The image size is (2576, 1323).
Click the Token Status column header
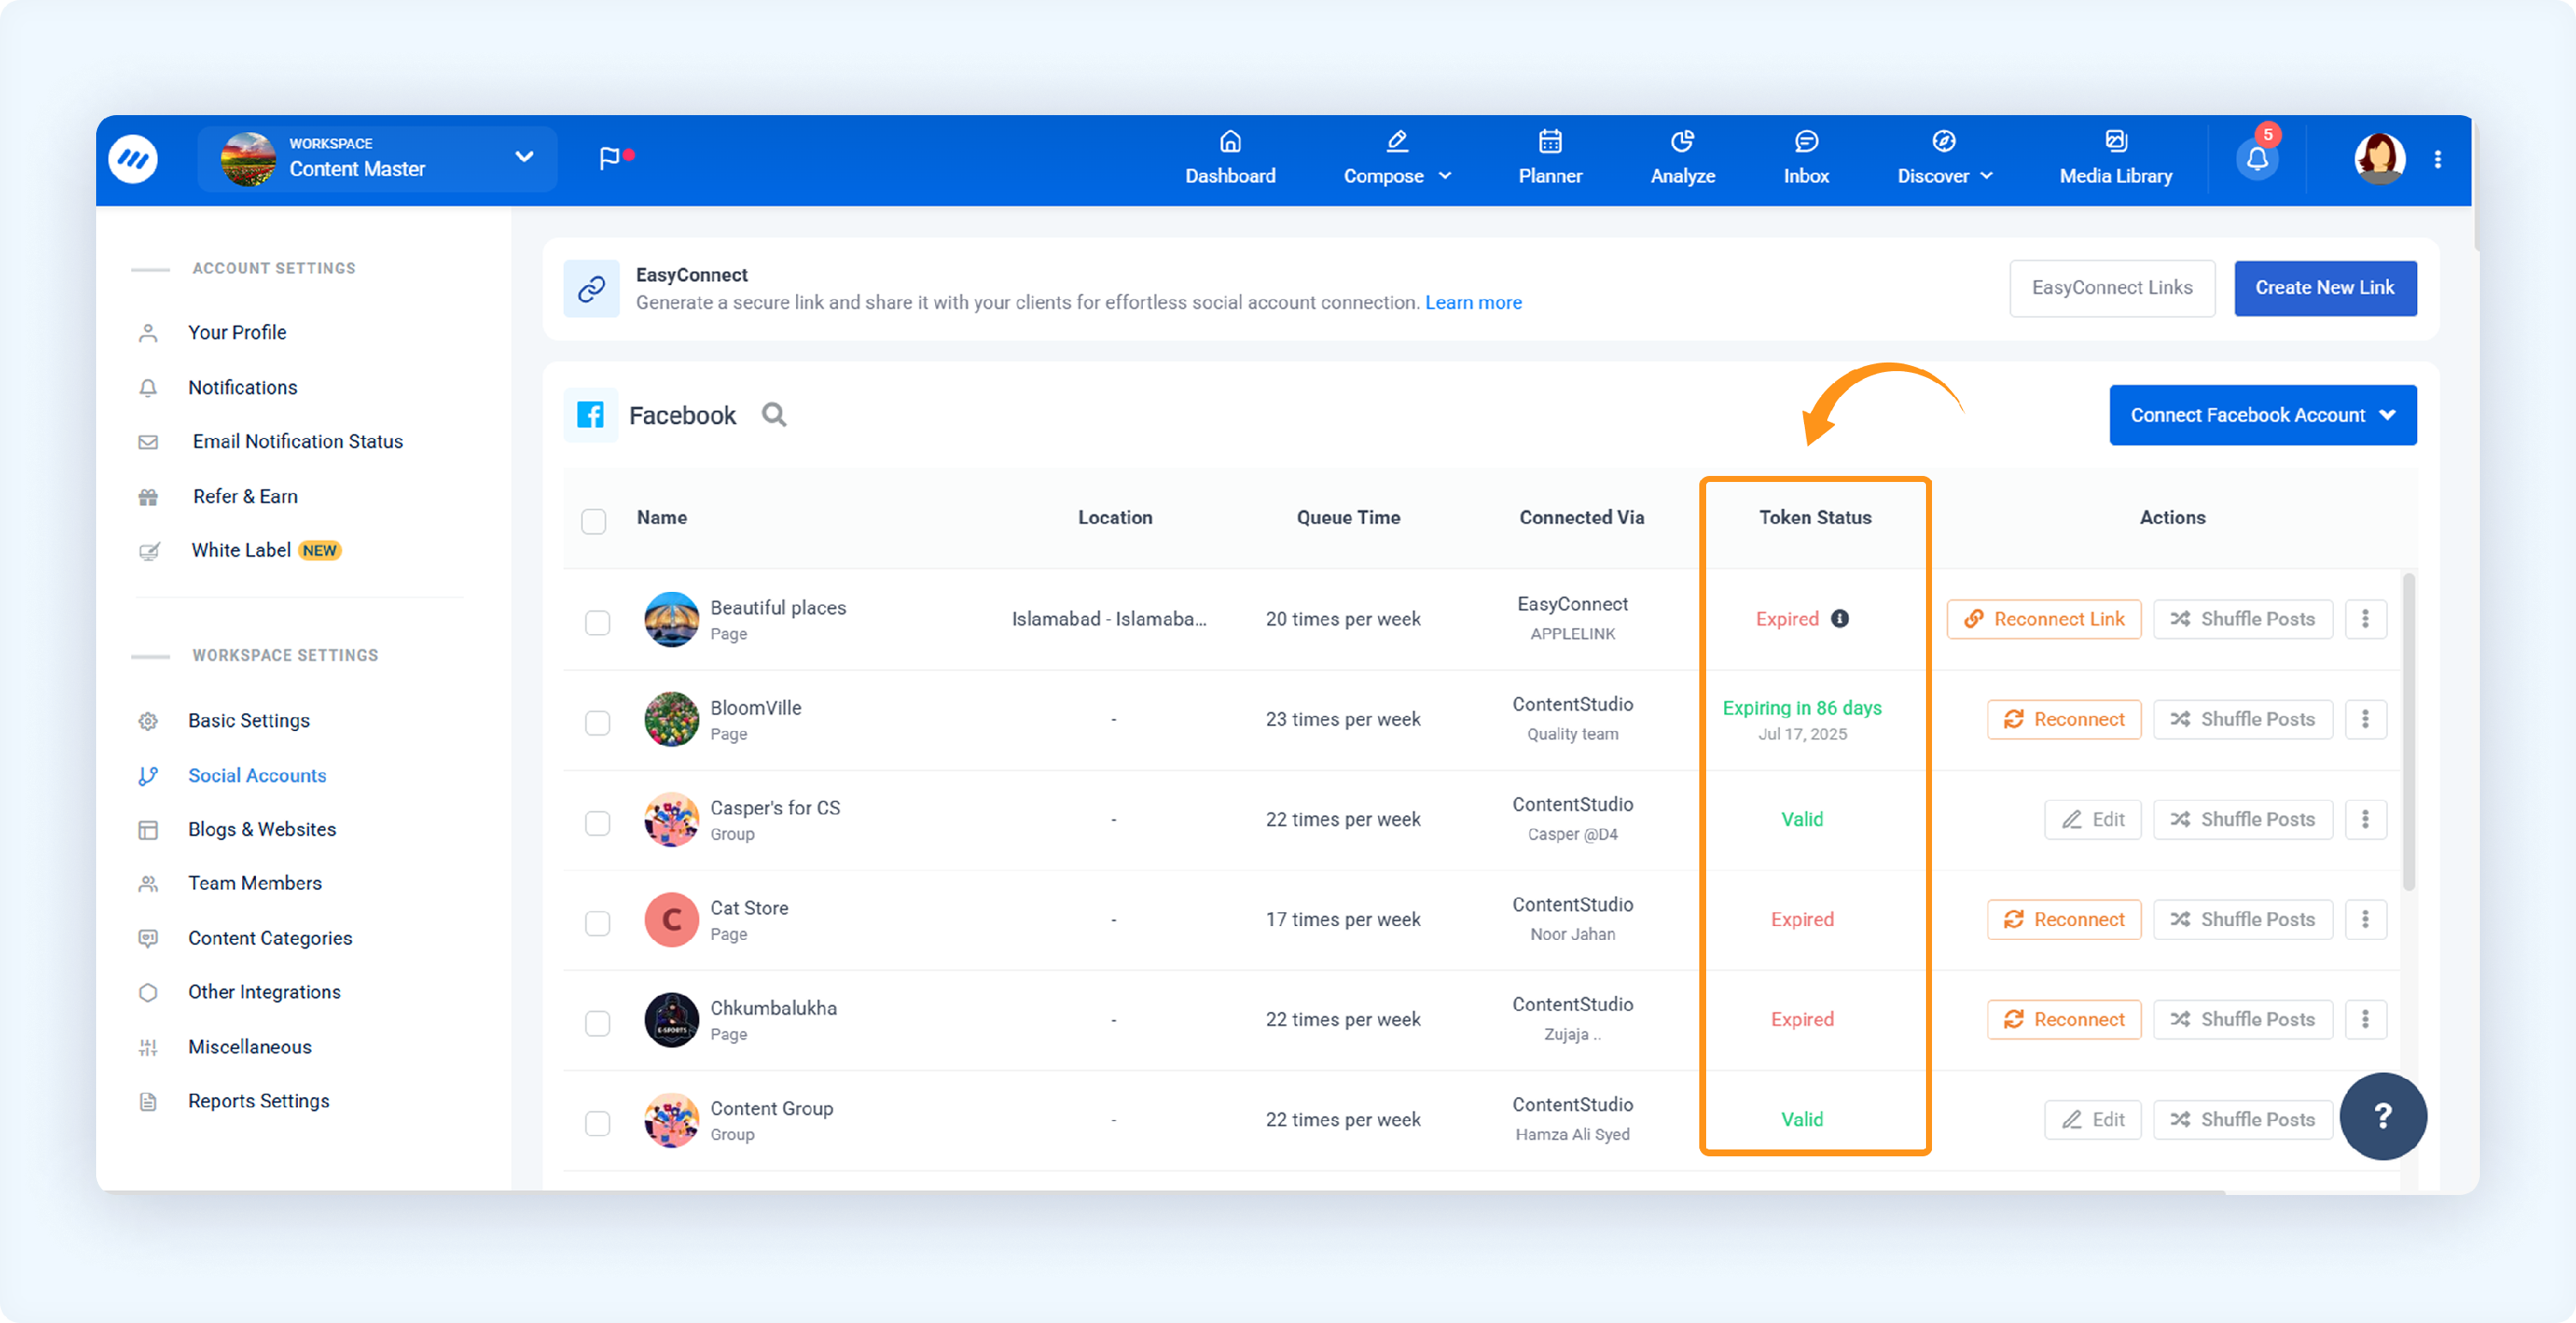1815,517
